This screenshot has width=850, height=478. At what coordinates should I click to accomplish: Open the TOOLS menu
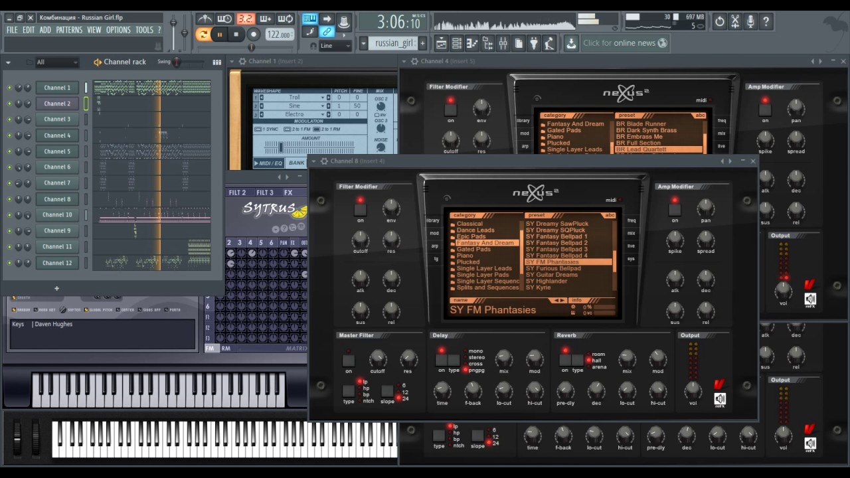(144, 30)
